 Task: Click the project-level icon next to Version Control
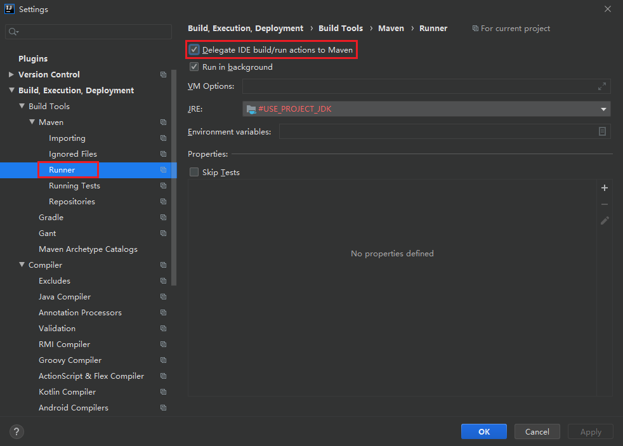(163, 75)
